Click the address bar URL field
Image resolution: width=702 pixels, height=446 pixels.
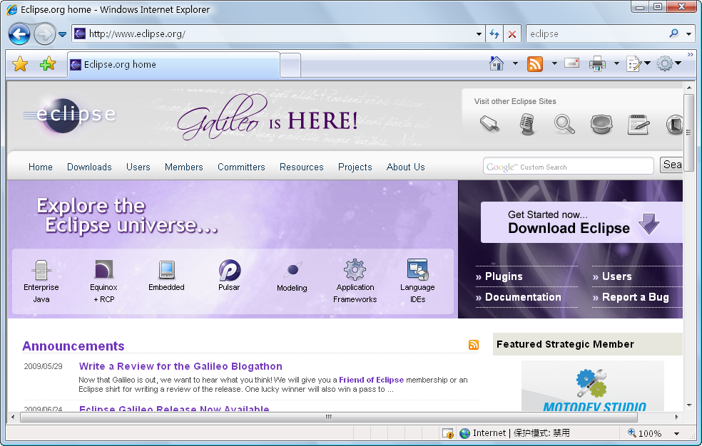coord(274,33)
